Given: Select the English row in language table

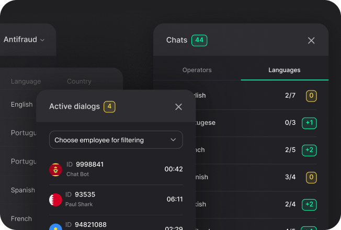Looking at the screenshot, I should tap(21, 105).
